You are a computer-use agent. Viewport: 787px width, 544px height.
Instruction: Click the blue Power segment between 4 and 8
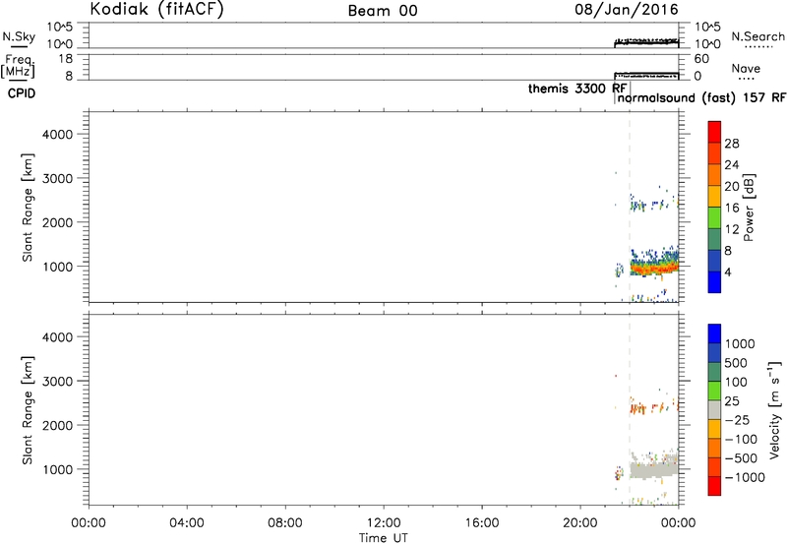pyautogui.click(x=714, y=261)
